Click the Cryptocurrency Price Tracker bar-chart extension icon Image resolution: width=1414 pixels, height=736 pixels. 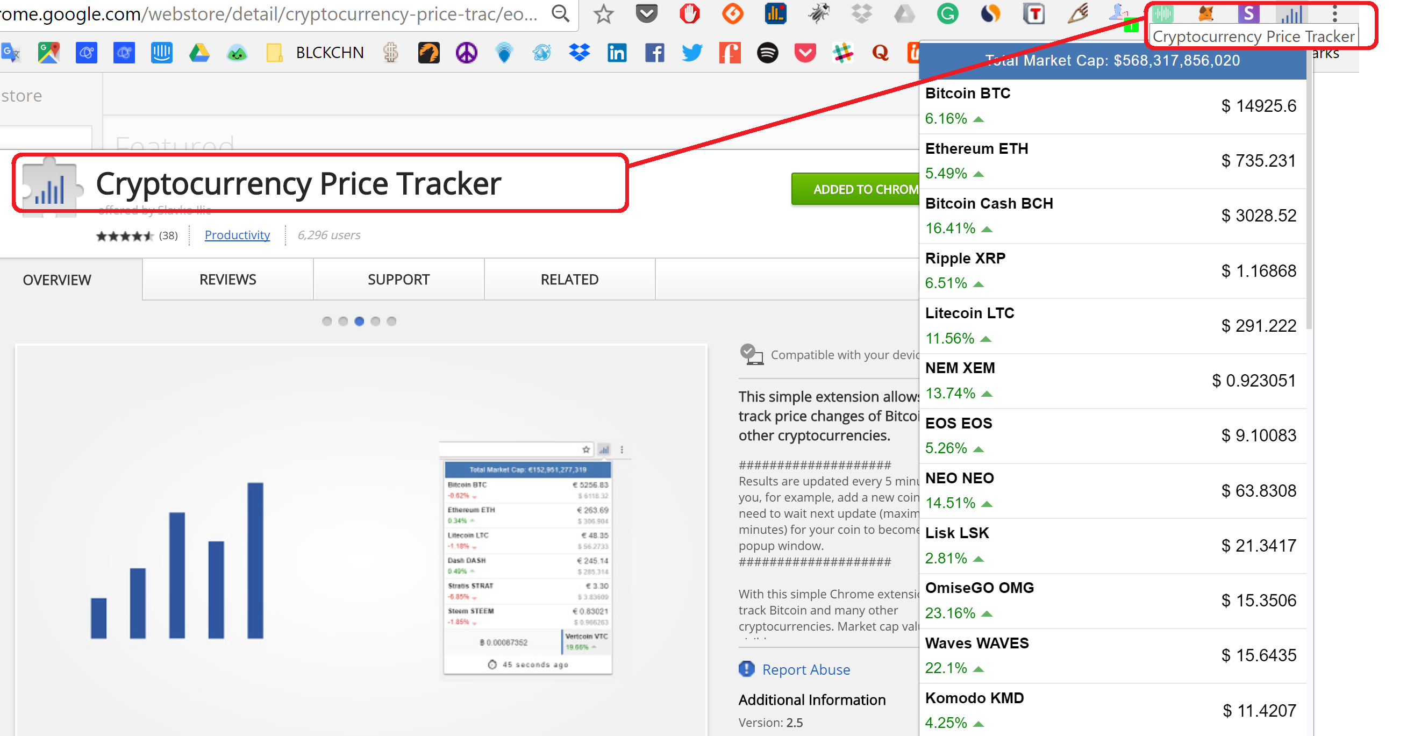pos(1291,14)
